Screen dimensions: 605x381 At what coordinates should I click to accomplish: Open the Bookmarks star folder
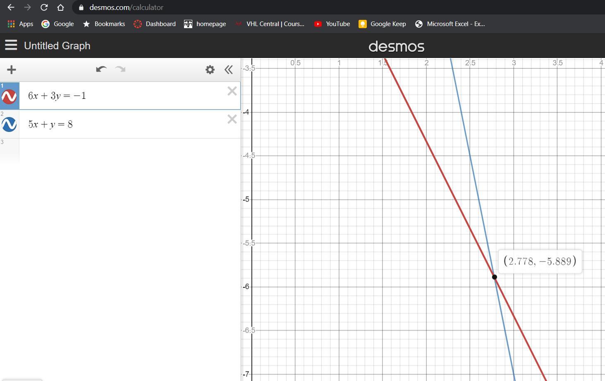click(x=104, y=24)
